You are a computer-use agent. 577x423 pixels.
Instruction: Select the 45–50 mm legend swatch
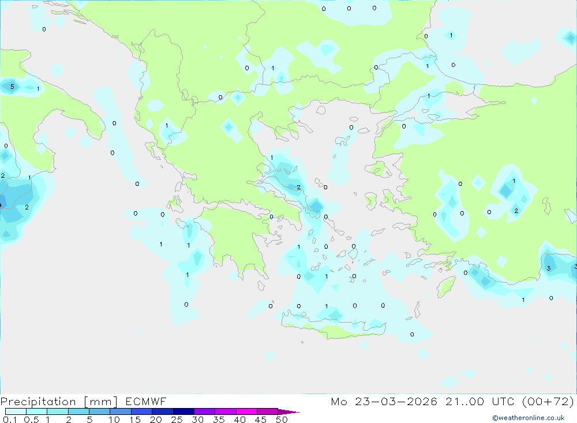[x=268, y=411]
